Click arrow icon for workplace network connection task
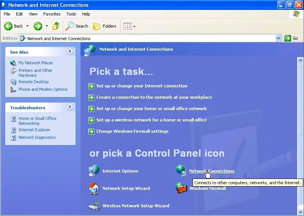 91,97
